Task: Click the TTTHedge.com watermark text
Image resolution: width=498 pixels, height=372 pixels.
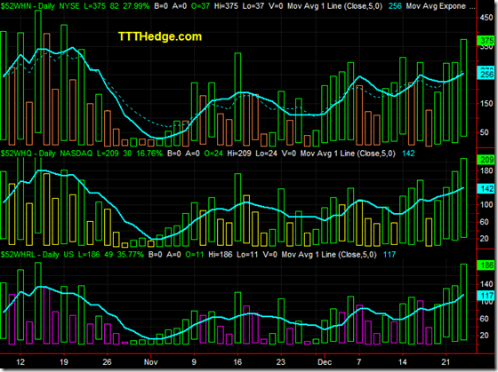Action: point(160,36)
